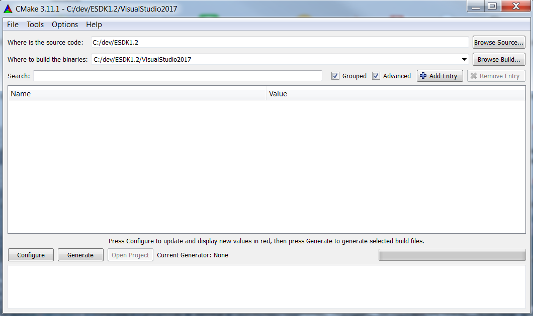Click the source code path field
Viewport: 533px width, 316px height.
(280, 42)
